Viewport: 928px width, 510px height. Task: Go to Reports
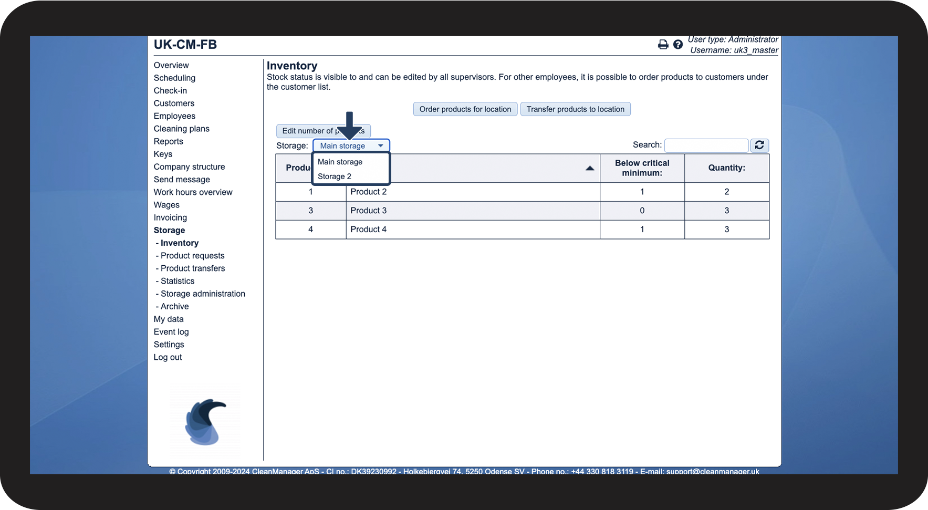point(169,141)
